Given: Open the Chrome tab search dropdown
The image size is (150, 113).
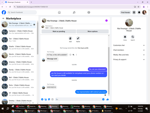Looking at the screenshot, I should 2,2.
